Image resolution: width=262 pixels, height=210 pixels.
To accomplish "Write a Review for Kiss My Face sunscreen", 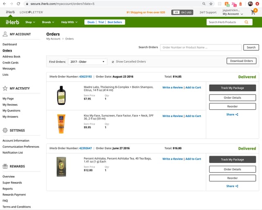I will (173, 116).
